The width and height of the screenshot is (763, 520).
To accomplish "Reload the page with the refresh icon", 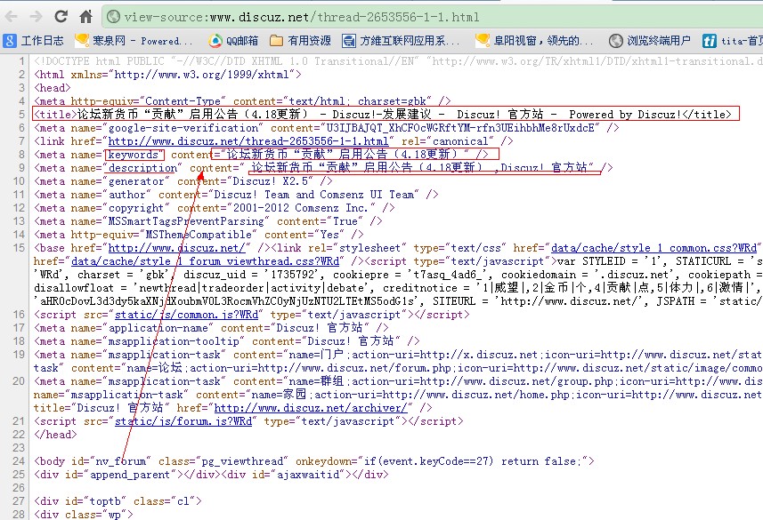I will click(61, 17).
